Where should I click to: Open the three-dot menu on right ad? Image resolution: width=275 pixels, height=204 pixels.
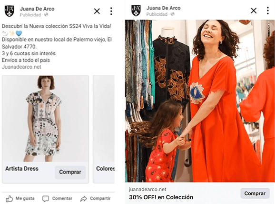pyautogui.click(x=268, y=10)
